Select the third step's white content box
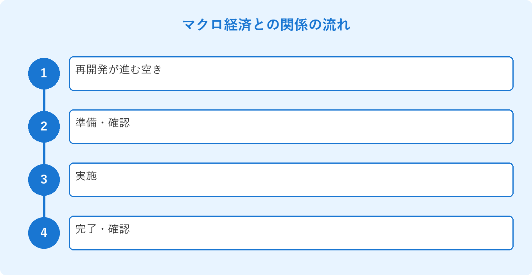 291,180
